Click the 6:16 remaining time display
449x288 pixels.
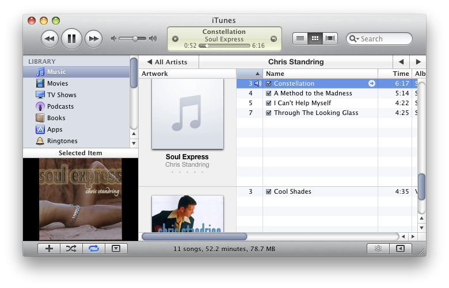coord(258,45)
